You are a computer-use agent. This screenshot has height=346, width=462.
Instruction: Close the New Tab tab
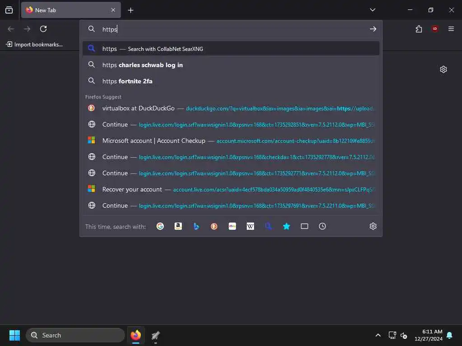113,10
